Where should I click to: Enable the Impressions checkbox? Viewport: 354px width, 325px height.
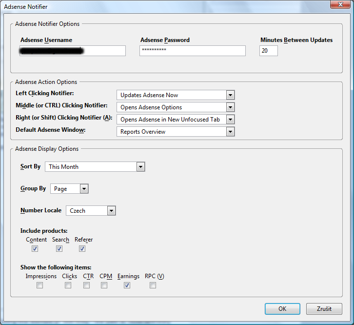point(39,285)
